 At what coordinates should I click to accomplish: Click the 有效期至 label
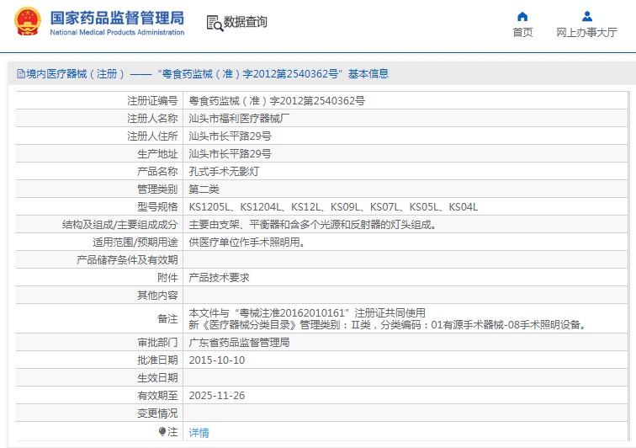coord(157,396)
